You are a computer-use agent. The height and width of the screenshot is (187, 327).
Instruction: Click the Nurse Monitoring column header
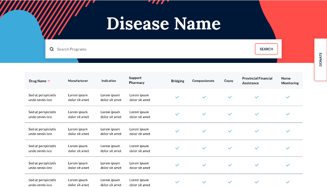click(x=290, y=81)
